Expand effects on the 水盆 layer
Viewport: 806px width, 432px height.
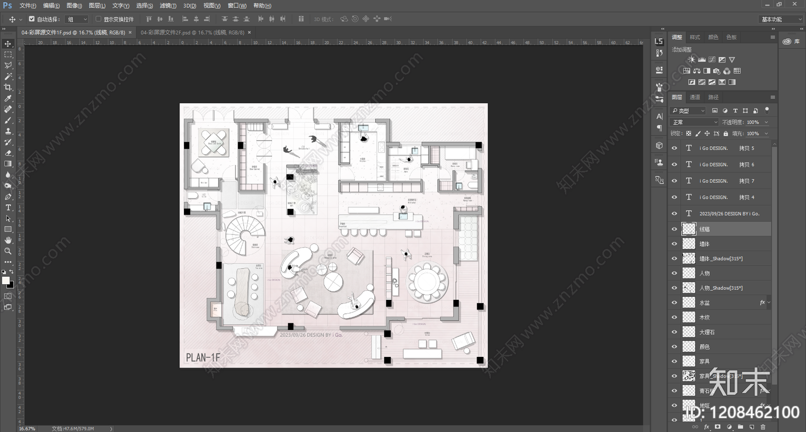point(769,302)
